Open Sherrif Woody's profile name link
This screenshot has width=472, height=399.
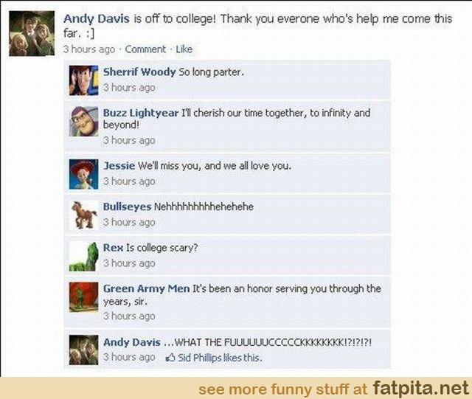(x=139, y=72)
